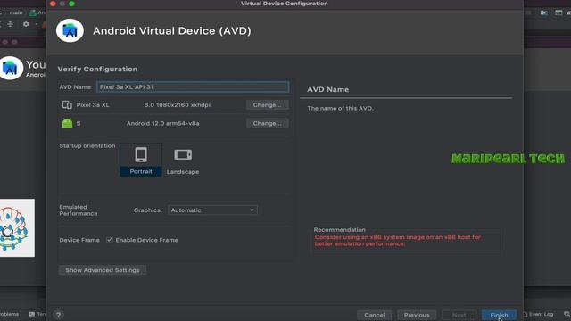
Task: Open the help question mark button
Action: [58, 315]
